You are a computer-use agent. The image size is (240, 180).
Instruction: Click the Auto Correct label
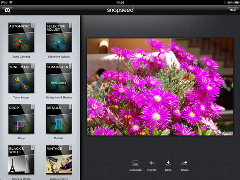21,57
